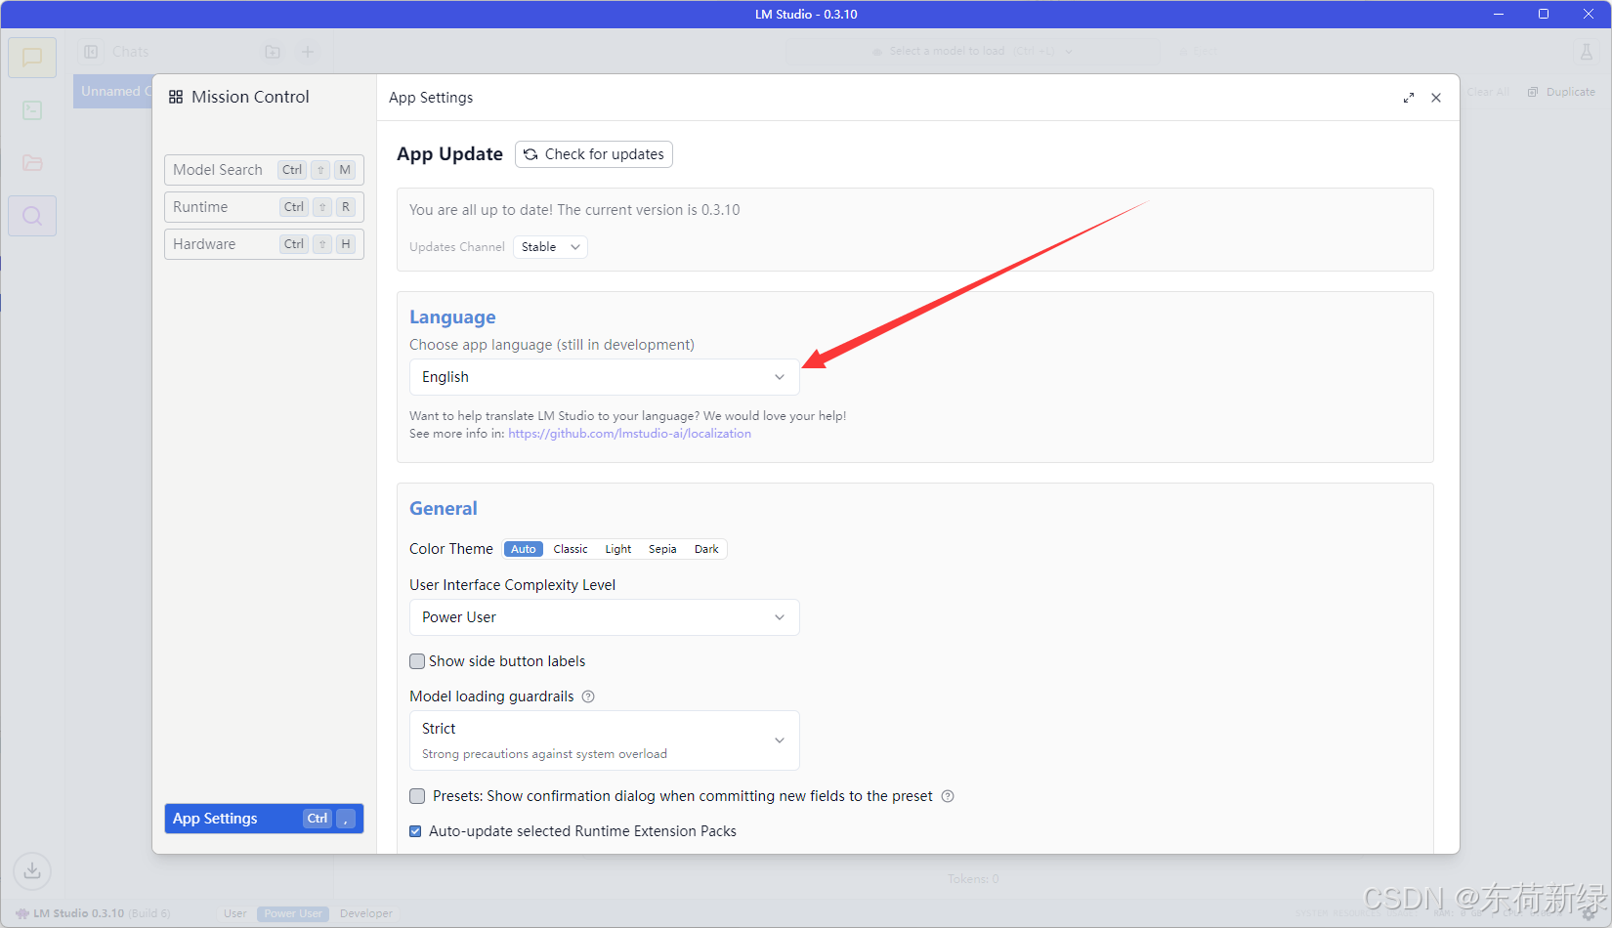Open the Runtime tab in Mission Control
Image resolution: width=1612 pixels, height=928 pixels.
pyautogui.click(x=264, y=207)
